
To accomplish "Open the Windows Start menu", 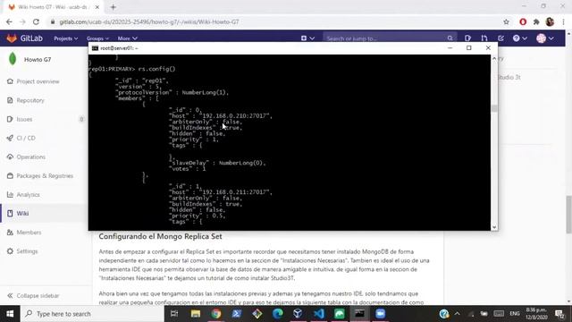I will point(10,314).
